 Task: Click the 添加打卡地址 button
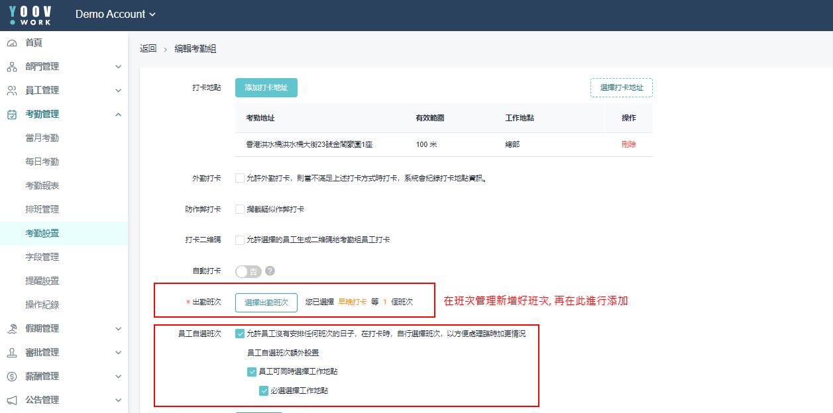[266, 87]
